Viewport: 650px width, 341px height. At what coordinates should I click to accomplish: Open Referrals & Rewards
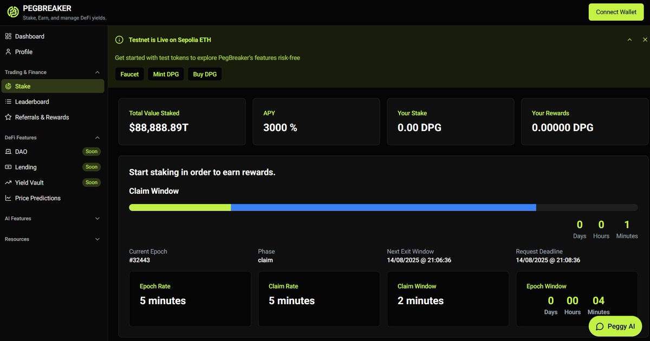click(x=53, y=117)
